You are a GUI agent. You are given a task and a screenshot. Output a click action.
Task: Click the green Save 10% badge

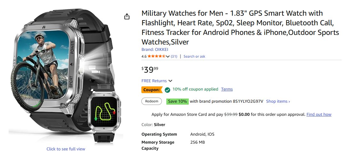(x=177, y=101)
